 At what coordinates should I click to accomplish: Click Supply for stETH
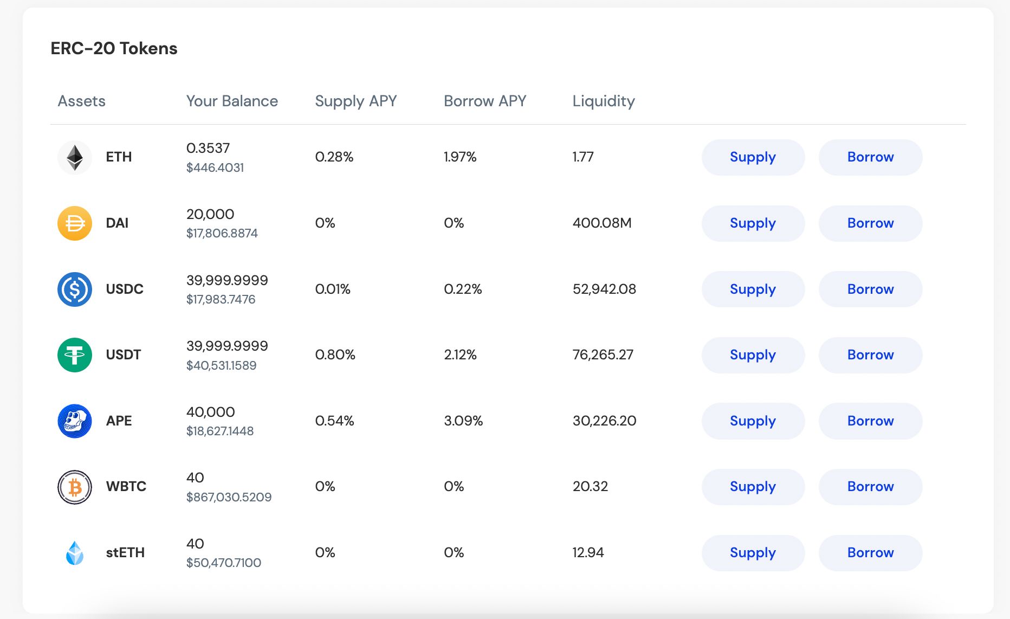click(x=753, y=553)
